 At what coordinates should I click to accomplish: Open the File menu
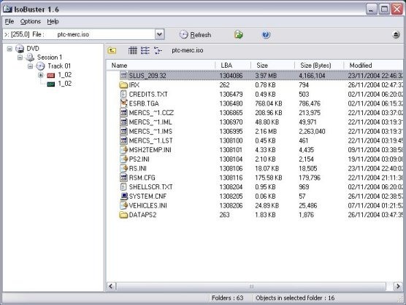[9, 21]
